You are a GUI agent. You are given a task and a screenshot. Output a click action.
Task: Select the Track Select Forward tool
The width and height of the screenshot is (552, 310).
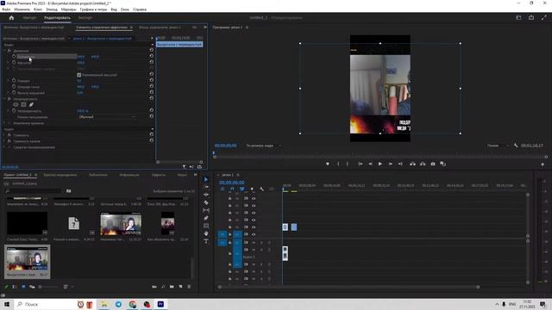(206, 187)
